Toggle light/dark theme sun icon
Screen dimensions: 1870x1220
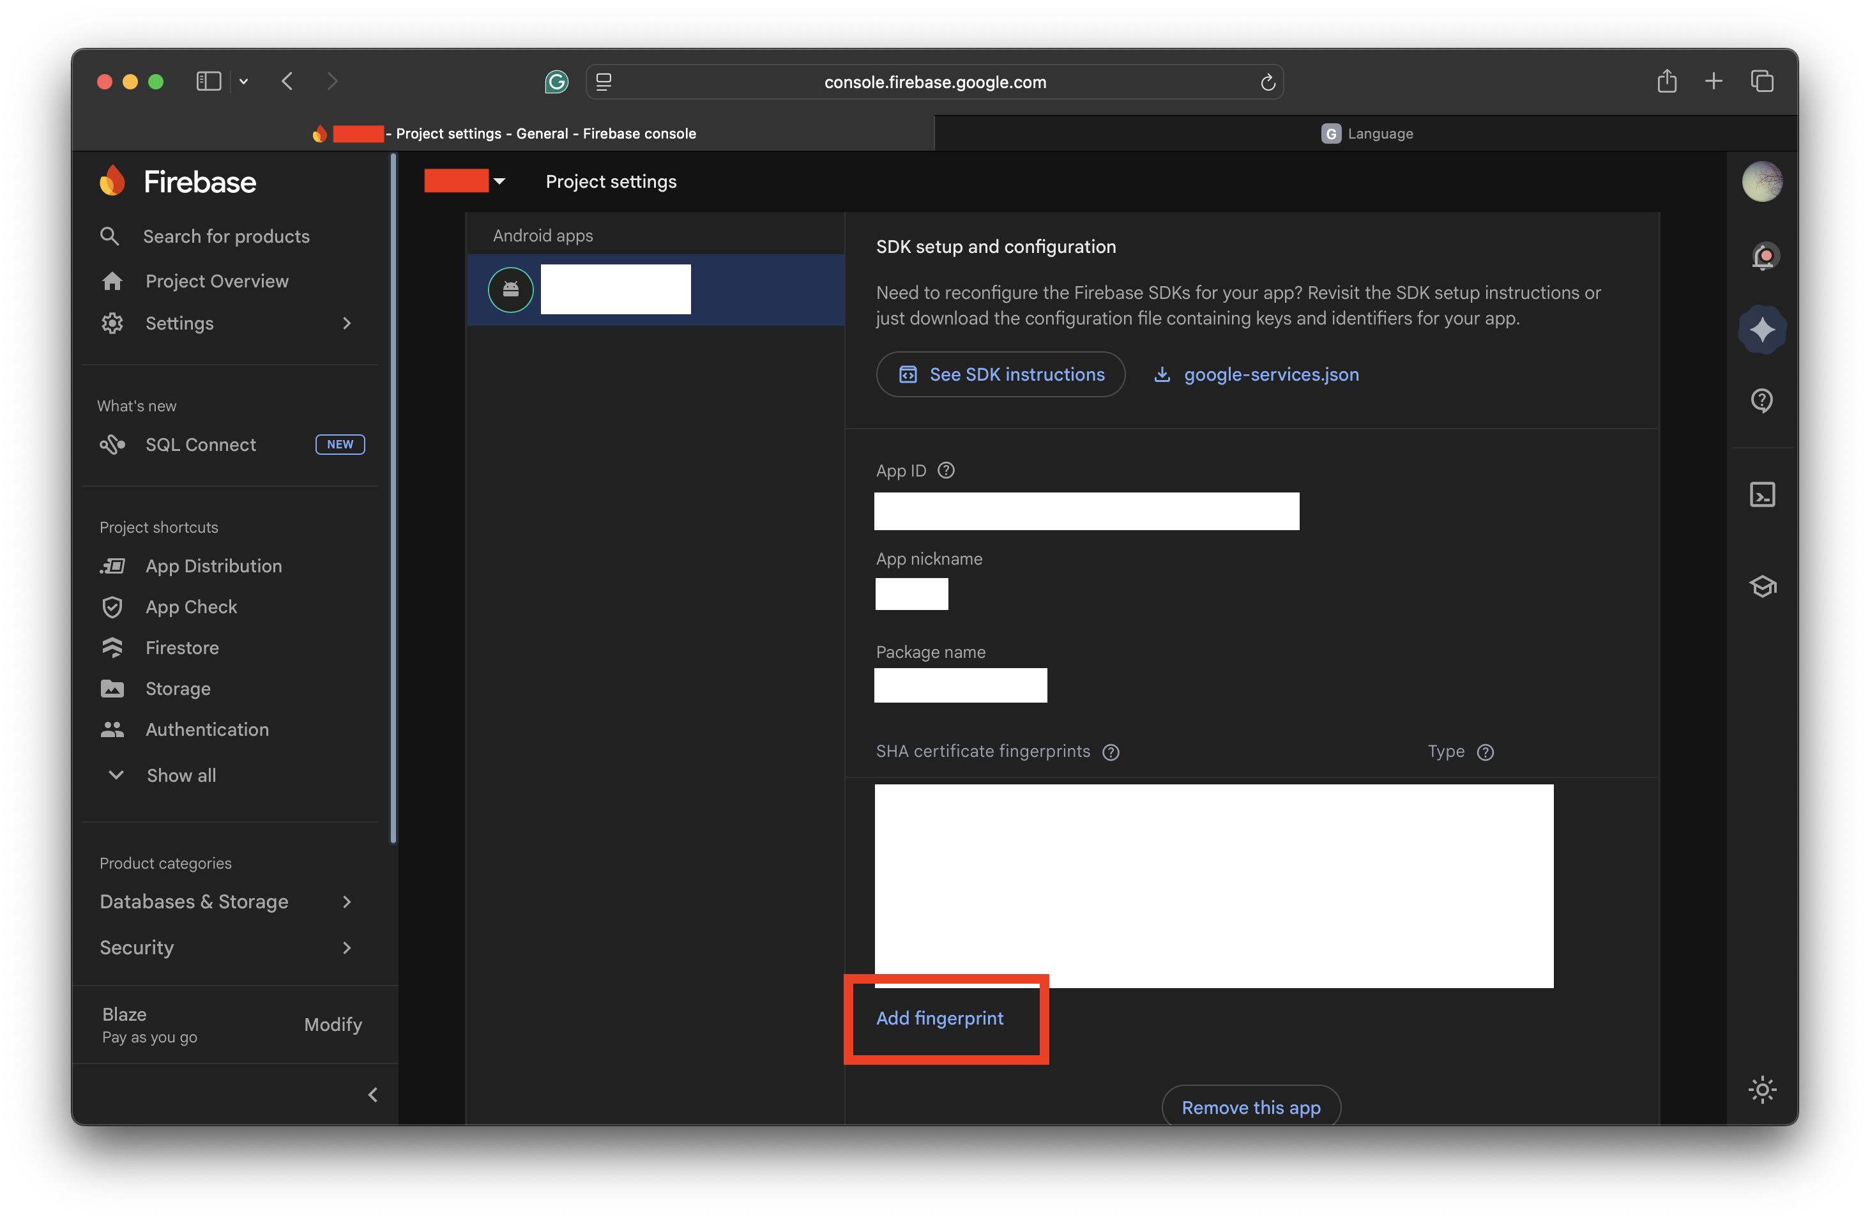[1762, 1089]
